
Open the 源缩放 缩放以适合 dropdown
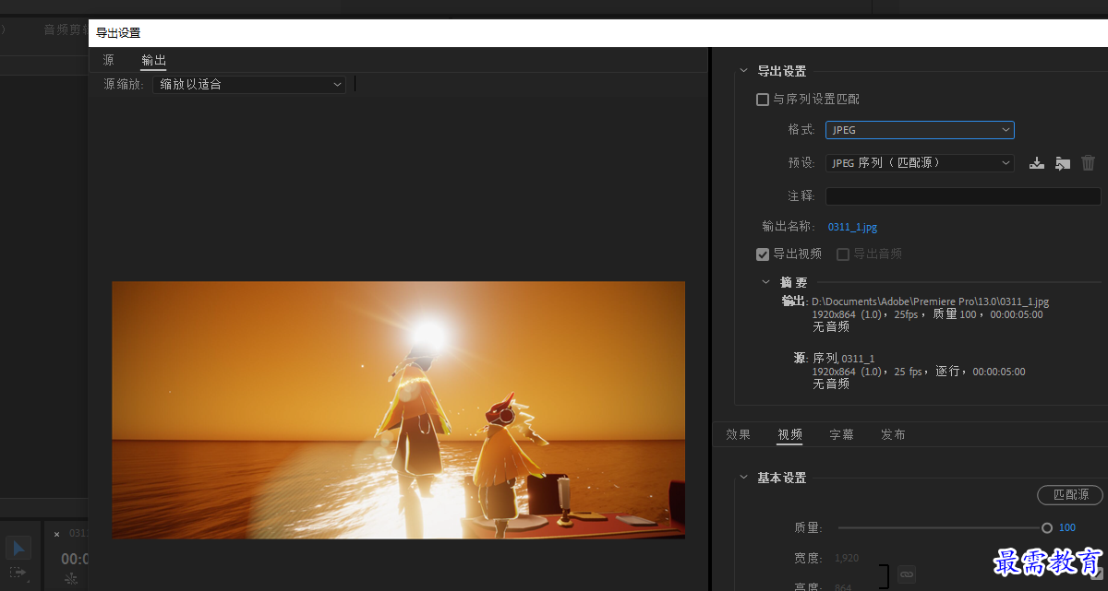pos(248,84)
